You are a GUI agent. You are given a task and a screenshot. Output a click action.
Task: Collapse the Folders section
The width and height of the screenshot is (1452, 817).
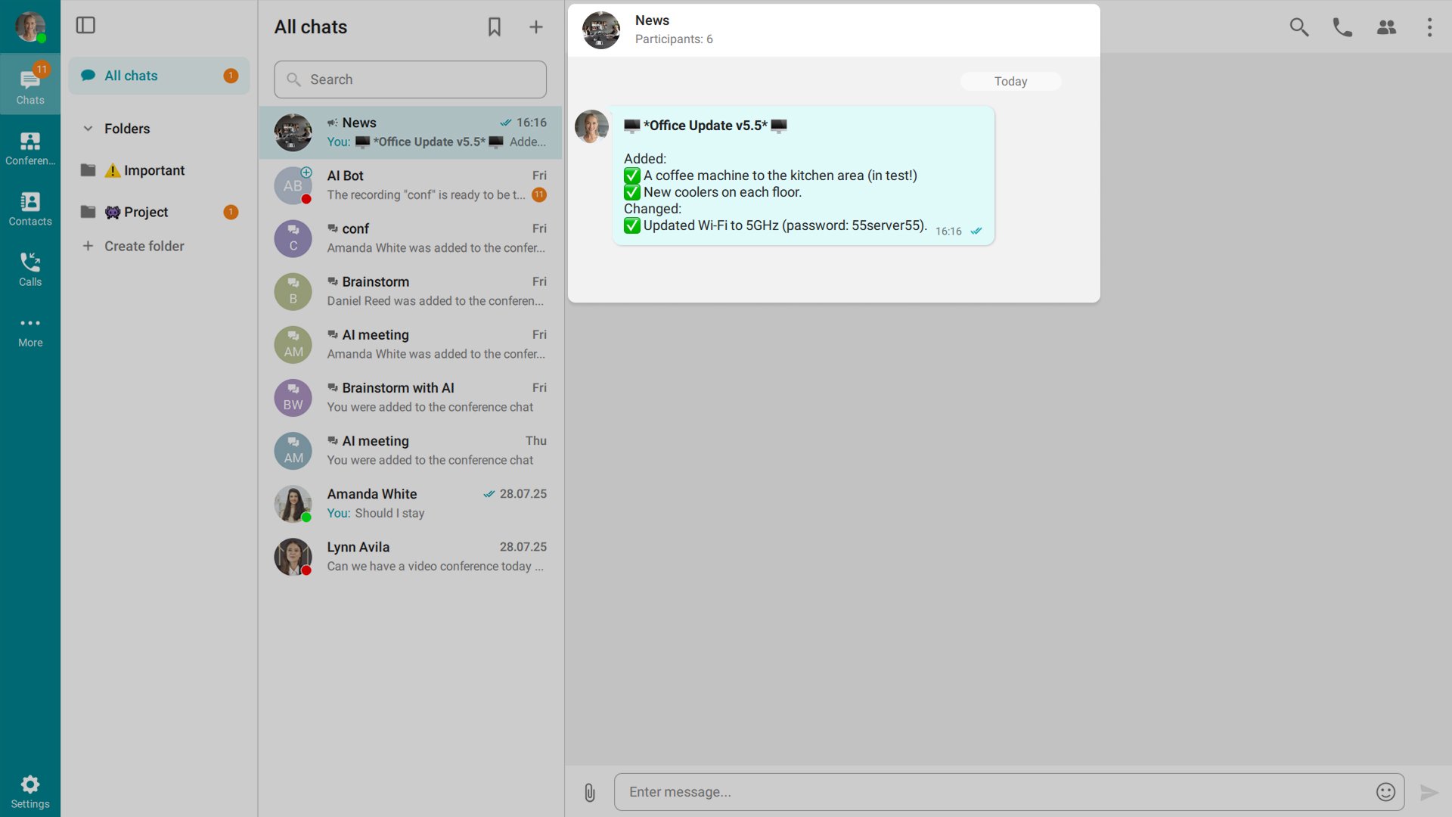[x=88, y=129]
